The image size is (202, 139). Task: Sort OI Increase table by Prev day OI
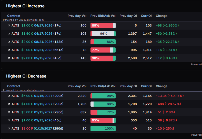pyautogui.click(x=128, y=16)
